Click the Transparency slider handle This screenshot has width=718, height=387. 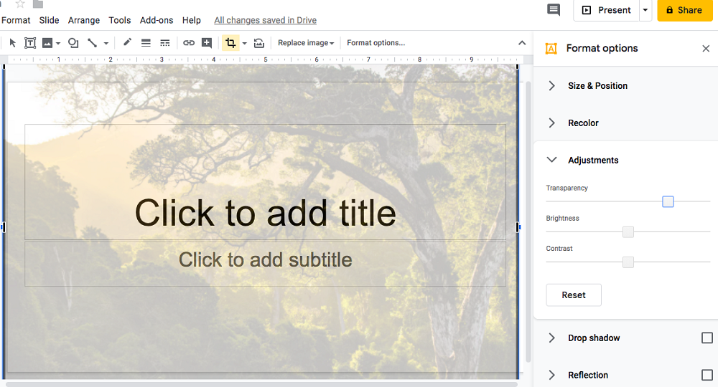tap(668, 202)
